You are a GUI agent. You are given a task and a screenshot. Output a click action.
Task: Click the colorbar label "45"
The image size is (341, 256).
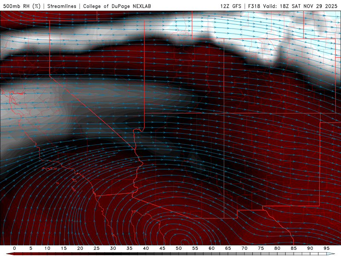tap(162, 248)
